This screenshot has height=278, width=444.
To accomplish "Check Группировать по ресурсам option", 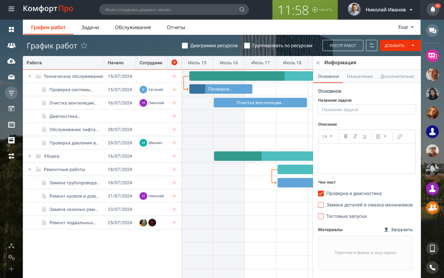I will click(247, 46).
